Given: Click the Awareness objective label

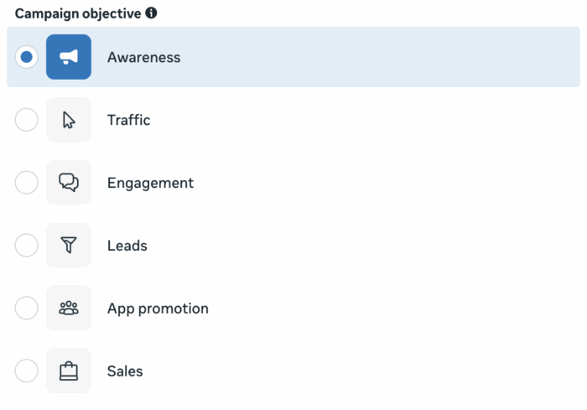Looking at the screenshot, I should point(143,58).
